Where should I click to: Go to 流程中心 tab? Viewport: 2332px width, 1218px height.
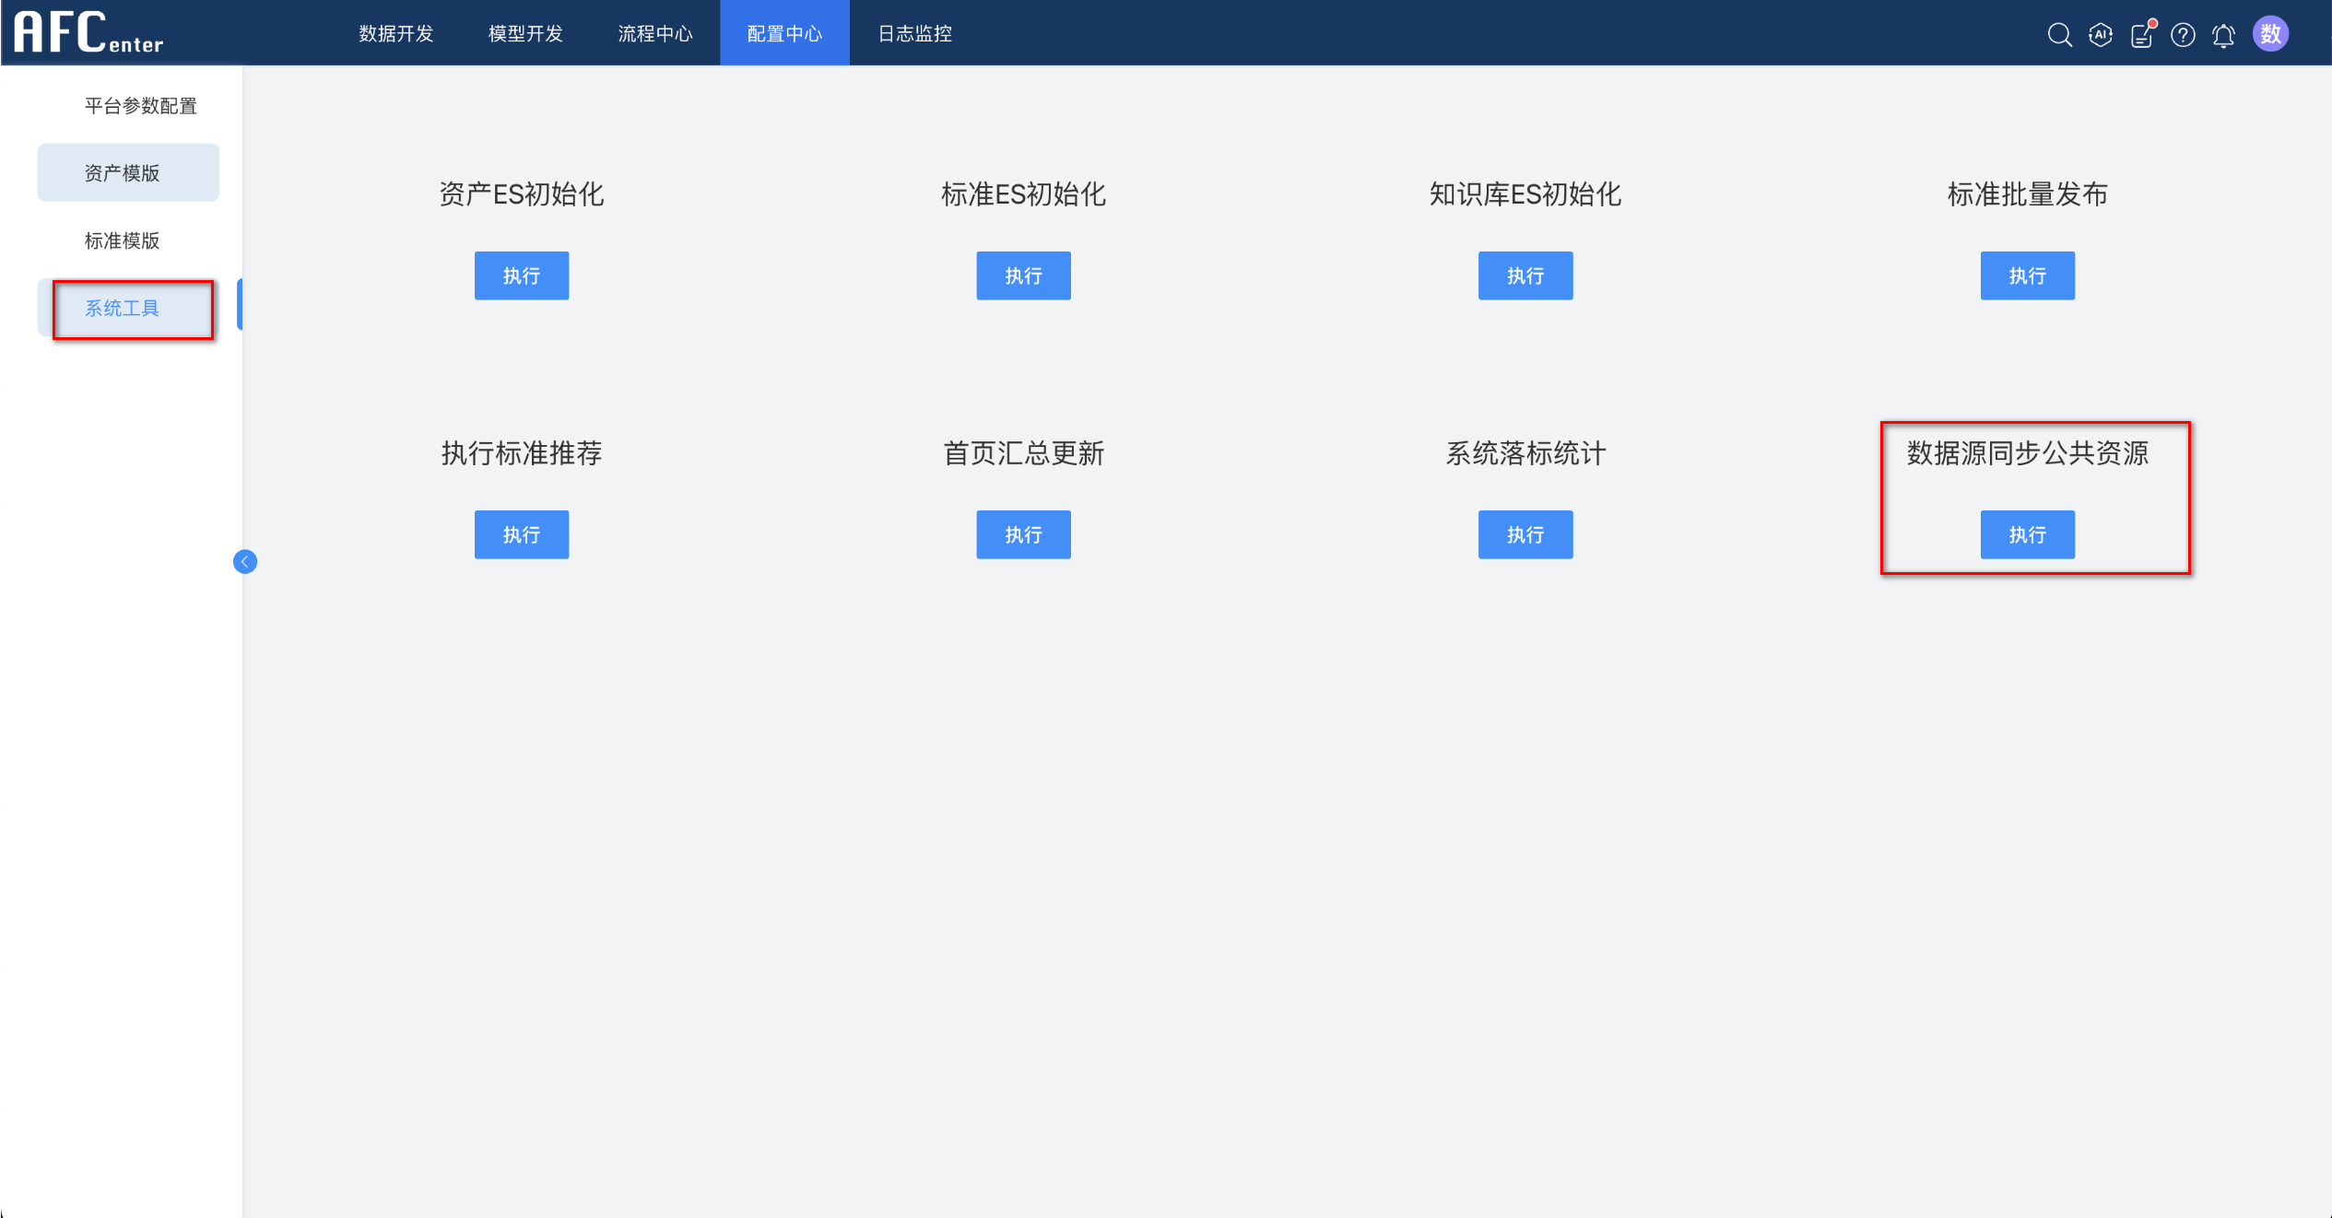[x=654, y=34]
